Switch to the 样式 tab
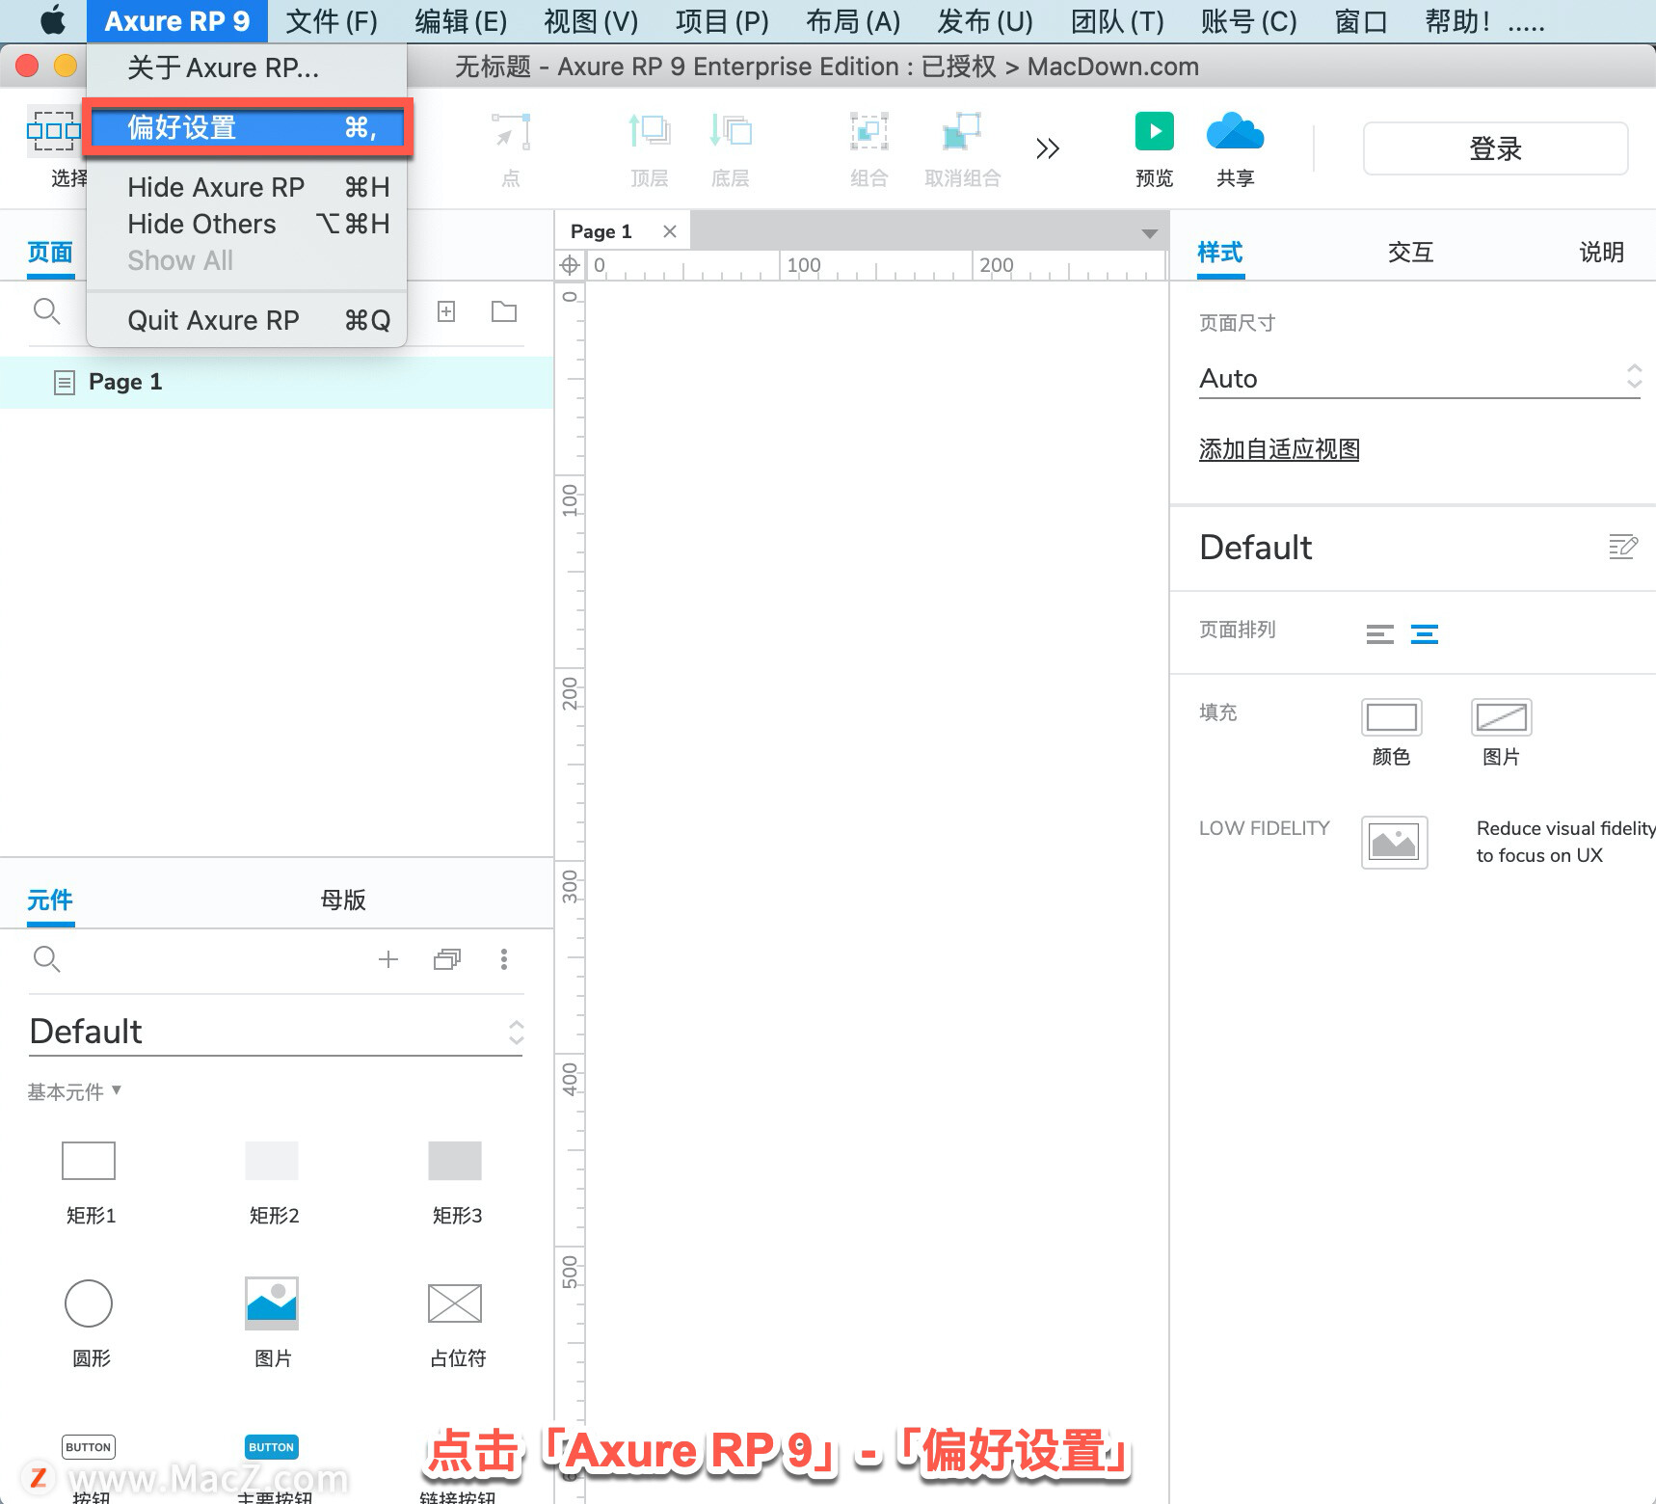This screenshot has width=1656, height=1504. tap(1220, 253)
